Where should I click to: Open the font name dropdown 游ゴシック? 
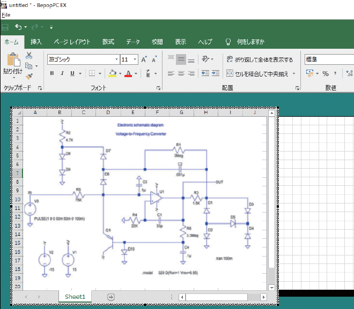[x=116, y=59]
